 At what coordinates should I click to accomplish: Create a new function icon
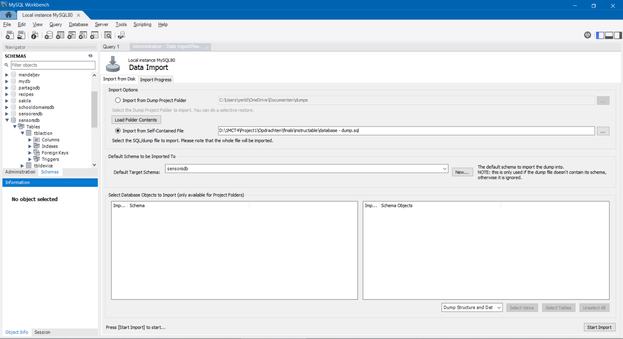pyautogui.click(x=94, y=35)
